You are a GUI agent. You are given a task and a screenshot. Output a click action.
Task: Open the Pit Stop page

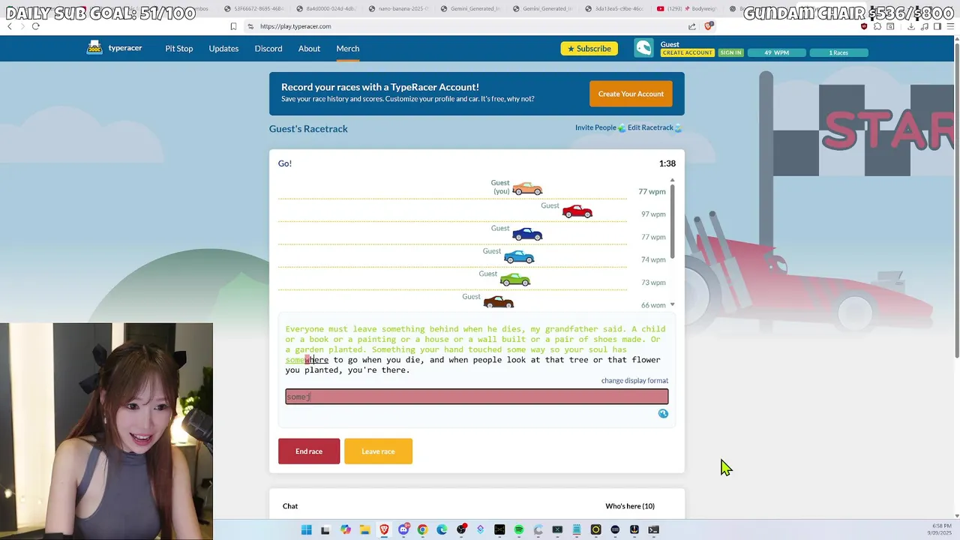[x=179, y=49]
